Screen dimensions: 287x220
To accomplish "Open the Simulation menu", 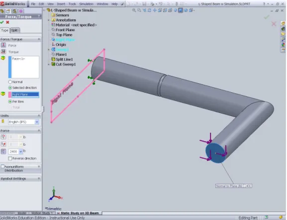I will 86,4.
